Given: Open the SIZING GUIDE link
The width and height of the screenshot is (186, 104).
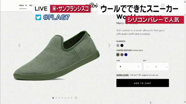Looking at the screenshot, I should click(x=122, y=75).
